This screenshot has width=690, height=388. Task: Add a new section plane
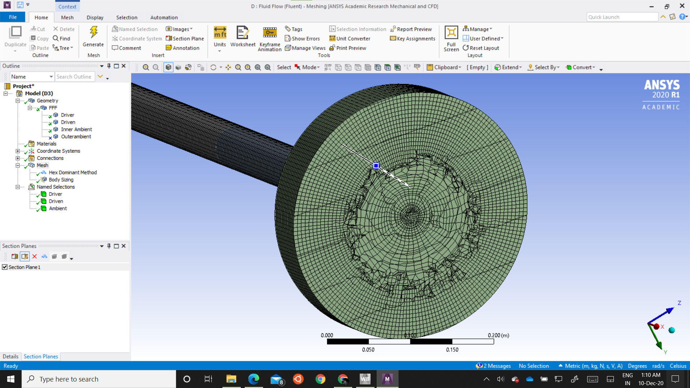[x=15, y=257]
